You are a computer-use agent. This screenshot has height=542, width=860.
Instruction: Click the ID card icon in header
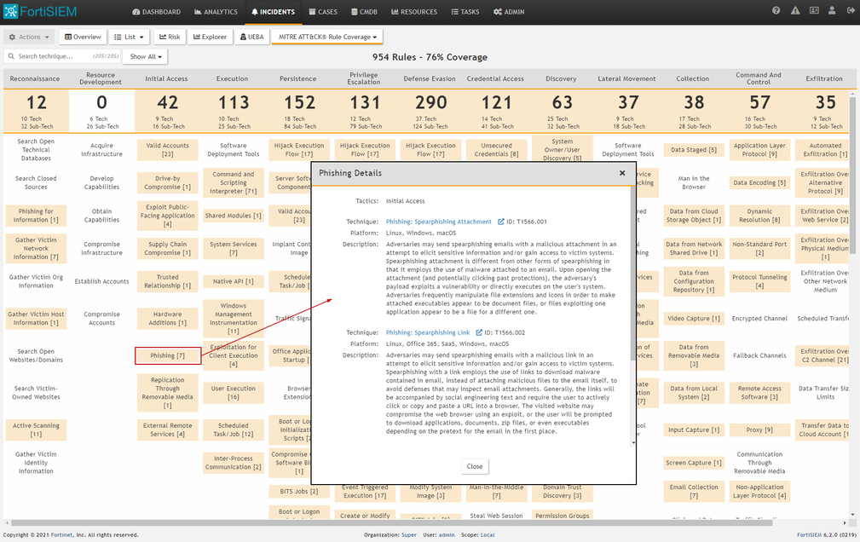(x=814, y=10)
